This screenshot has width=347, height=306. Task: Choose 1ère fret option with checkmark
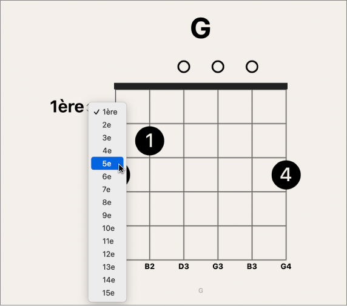(107, 112)
